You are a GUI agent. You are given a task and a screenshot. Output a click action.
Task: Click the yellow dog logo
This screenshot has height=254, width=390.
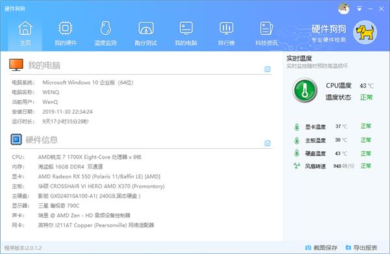tap(365, 32)
